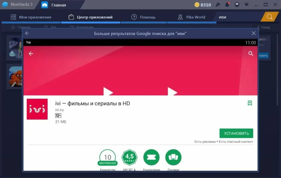Image resolution: width=281 pixels, height=178 pixels.
Task: Open the Pika World tab
Action: tap(191, 17)
